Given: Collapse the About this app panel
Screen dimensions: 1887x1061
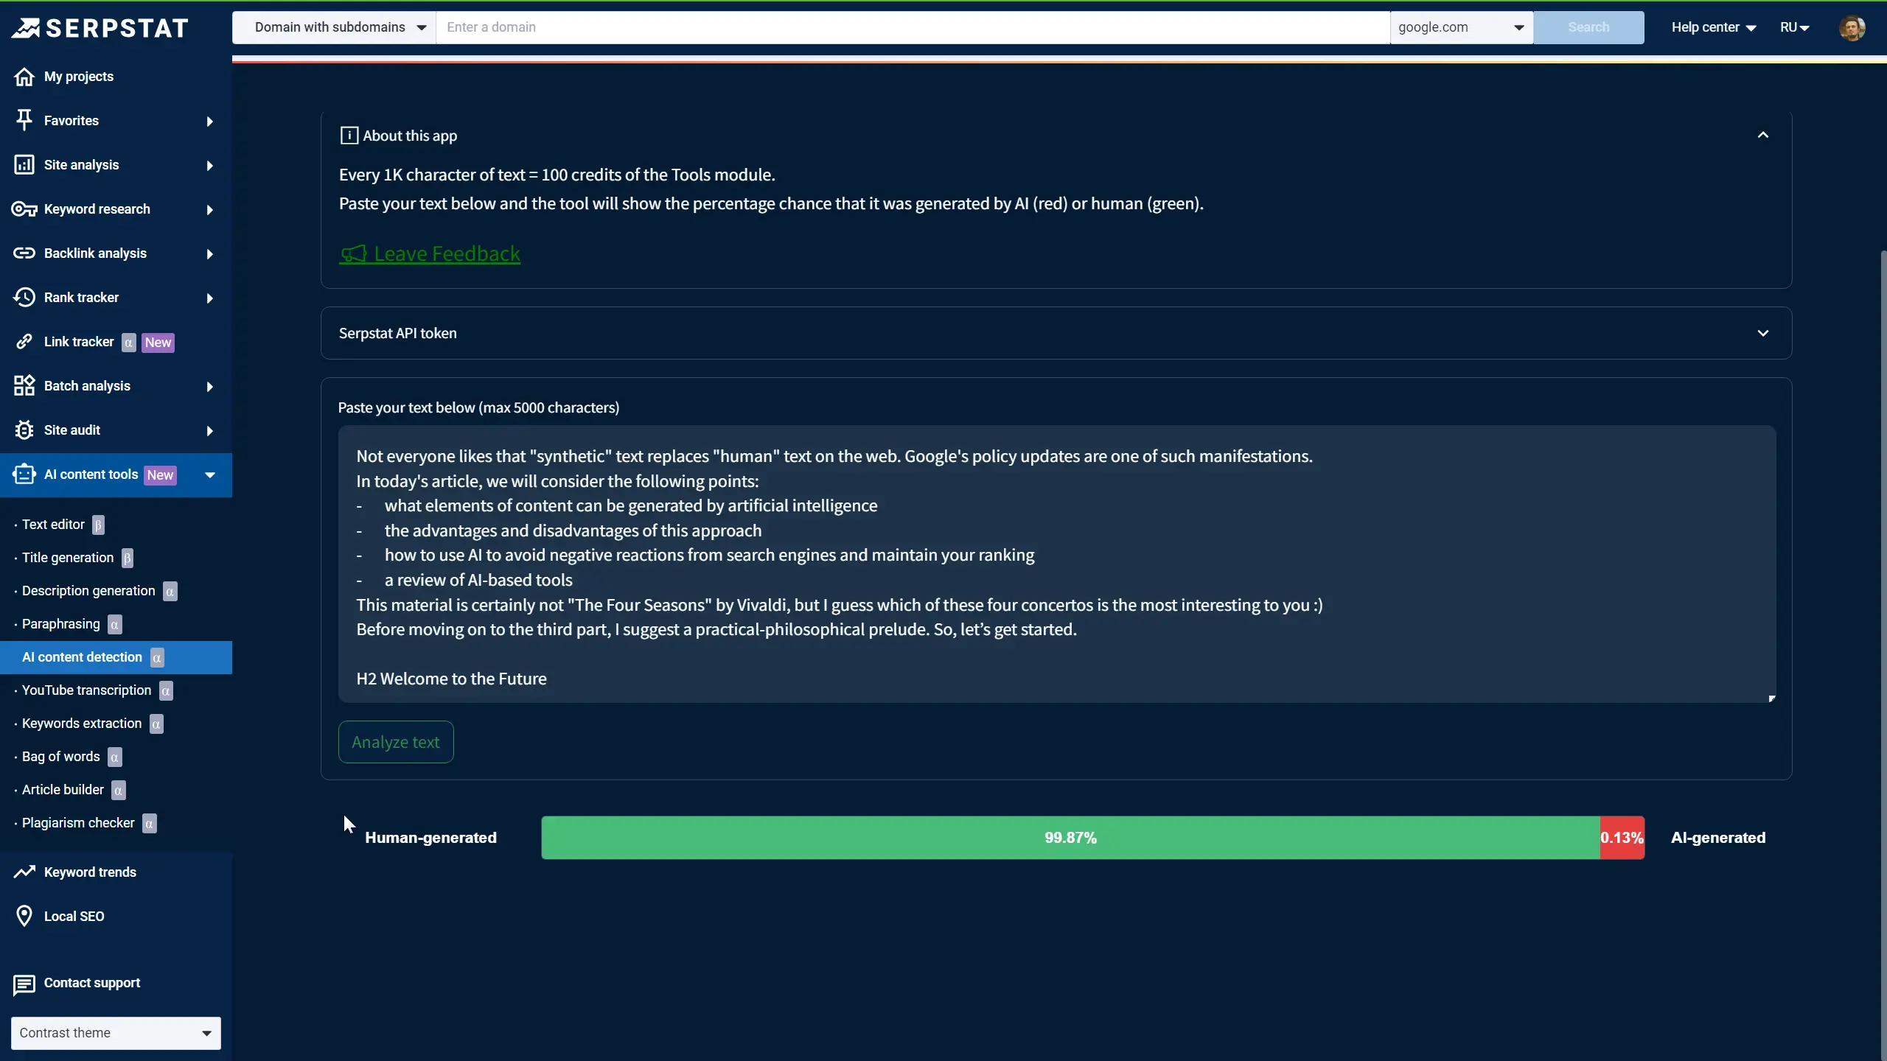Looking at the screenshot, I should [x=1762, y=136].
